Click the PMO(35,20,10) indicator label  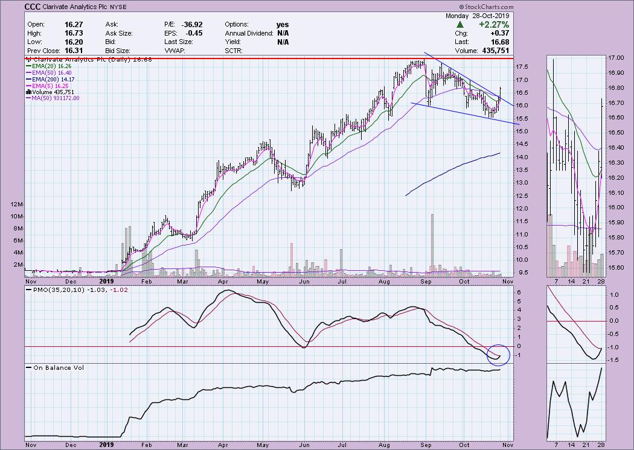point(59,291)
